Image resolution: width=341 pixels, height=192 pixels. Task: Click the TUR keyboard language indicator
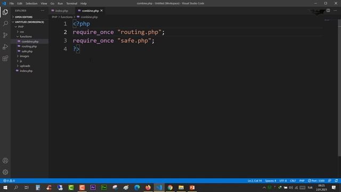click(310, 187)
